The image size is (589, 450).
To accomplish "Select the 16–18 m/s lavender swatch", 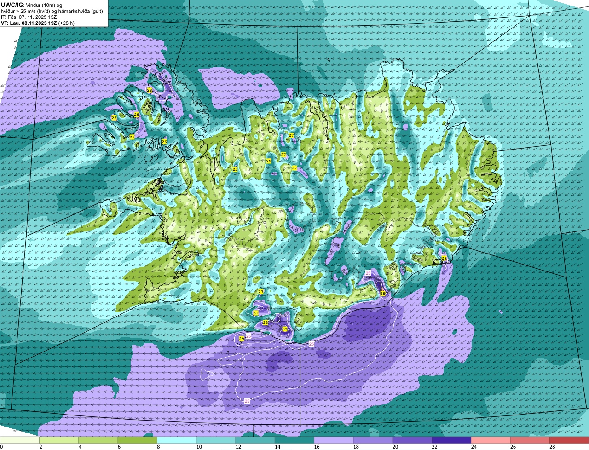I will point(334,440).
